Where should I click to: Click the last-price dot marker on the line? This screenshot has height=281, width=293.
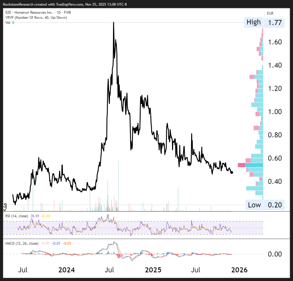pyautogui.click(x=232, y=172)
